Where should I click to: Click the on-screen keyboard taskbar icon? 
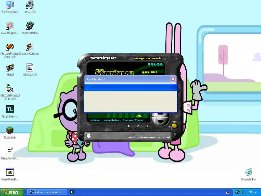[228, 192]
